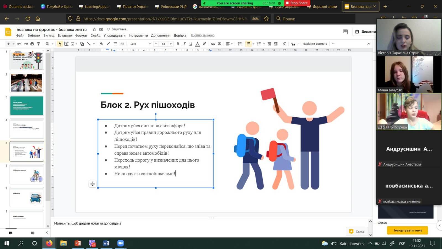This screenshot has width=442, height=249.
Task: Toggle italic formatting
Action: tap(184, 44)
